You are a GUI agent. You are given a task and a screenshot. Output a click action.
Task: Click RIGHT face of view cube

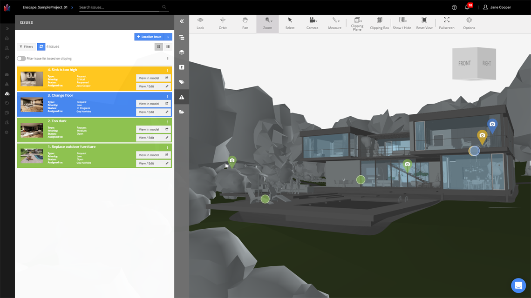[487, 64]
